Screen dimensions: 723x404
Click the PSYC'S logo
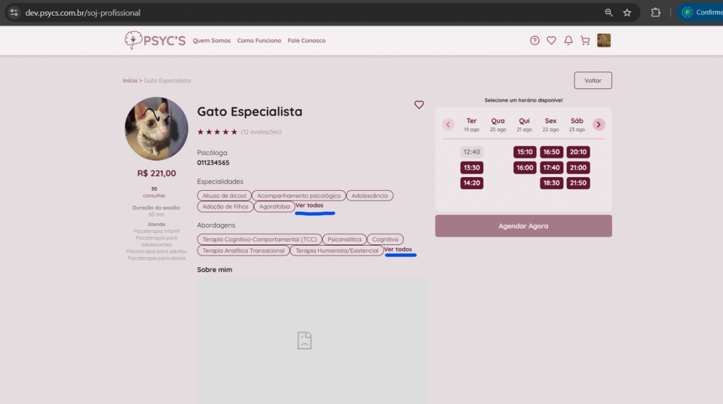(155, 40)
